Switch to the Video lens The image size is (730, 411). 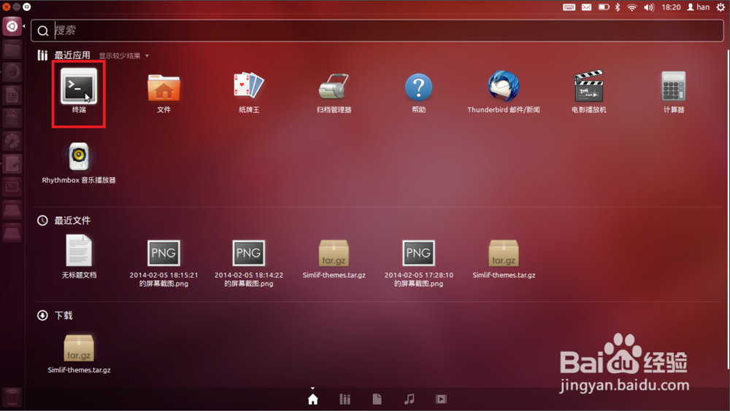(441, 399)
